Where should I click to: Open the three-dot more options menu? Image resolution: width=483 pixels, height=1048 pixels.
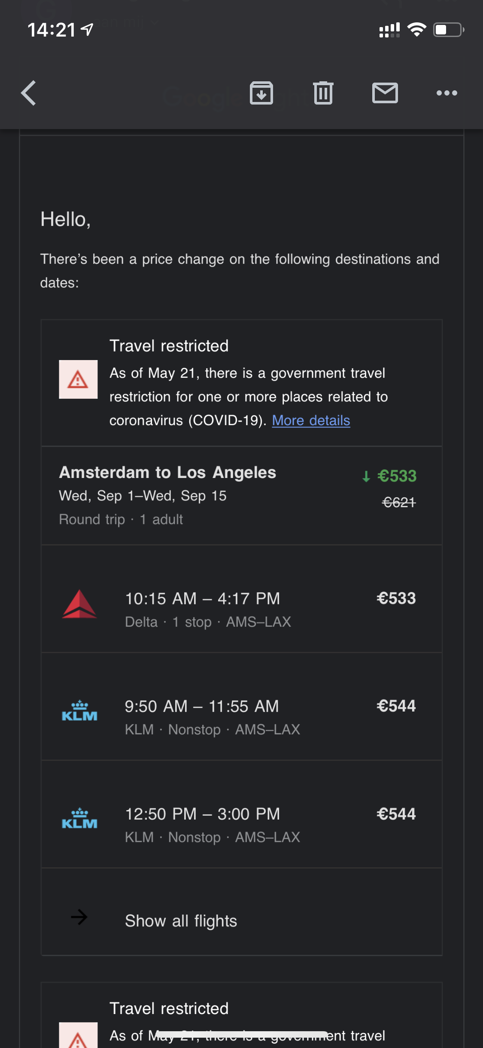447,93
